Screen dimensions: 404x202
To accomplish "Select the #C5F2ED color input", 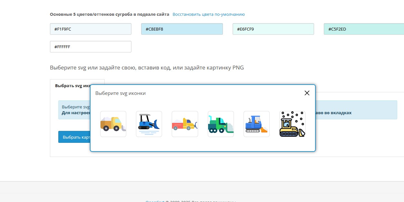I will click(363, 29).
